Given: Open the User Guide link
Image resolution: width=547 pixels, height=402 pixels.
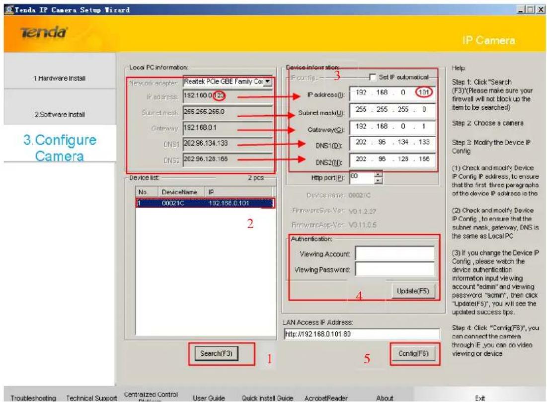Looking at the screenshot, I should [x=209, y=398].
